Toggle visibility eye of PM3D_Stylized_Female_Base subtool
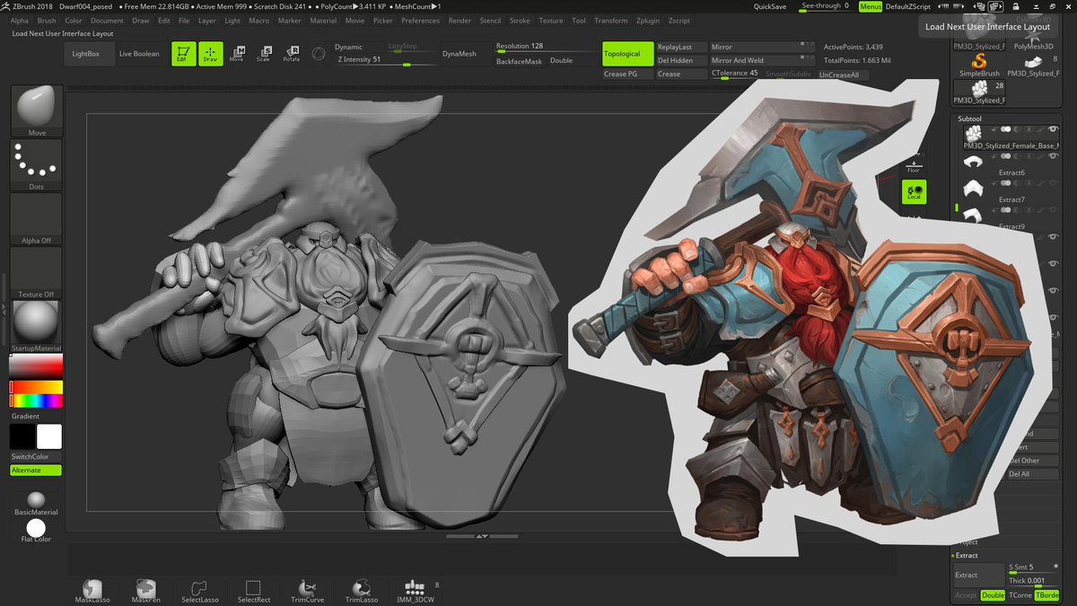1077x606 pixels. (1052, 129)
